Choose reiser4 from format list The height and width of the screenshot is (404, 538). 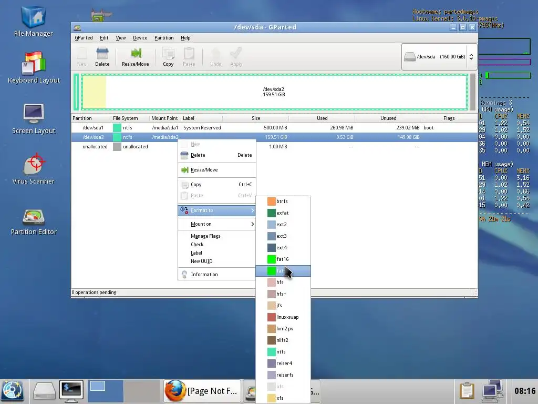click(283, 363)
